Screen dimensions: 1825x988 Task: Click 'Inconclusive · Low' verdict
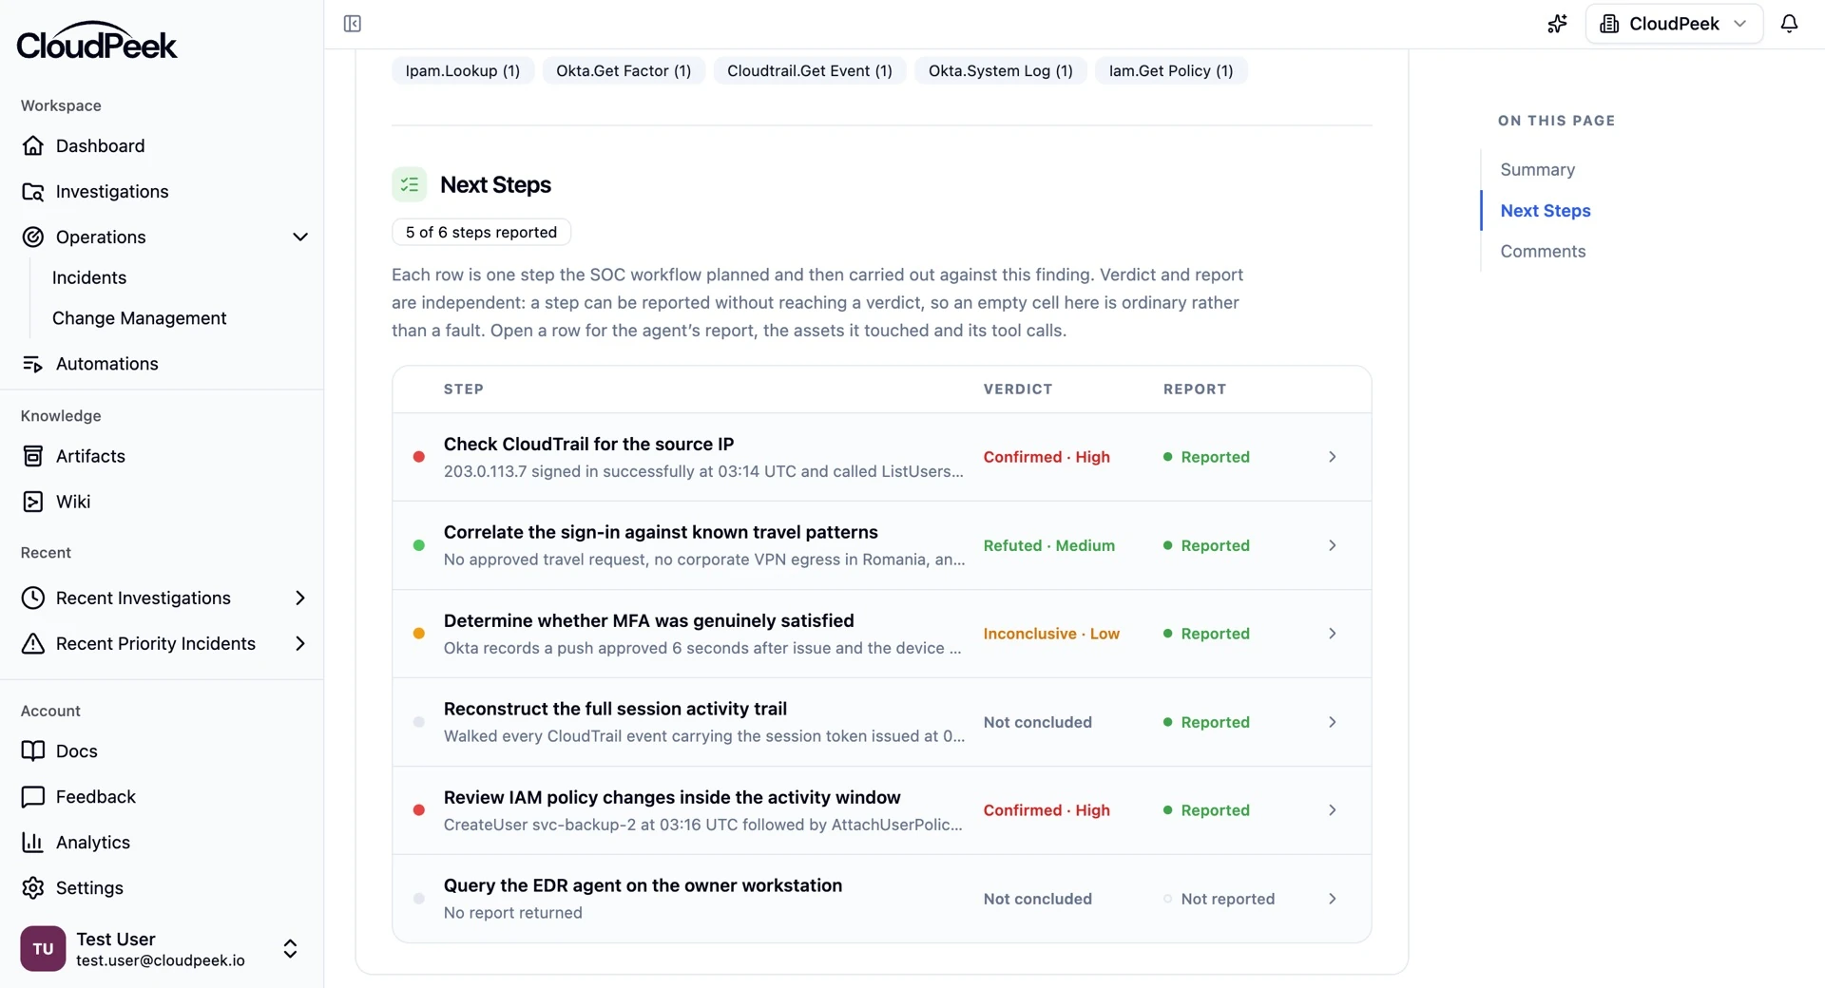pyautogui.click(x=1051, y=634)
